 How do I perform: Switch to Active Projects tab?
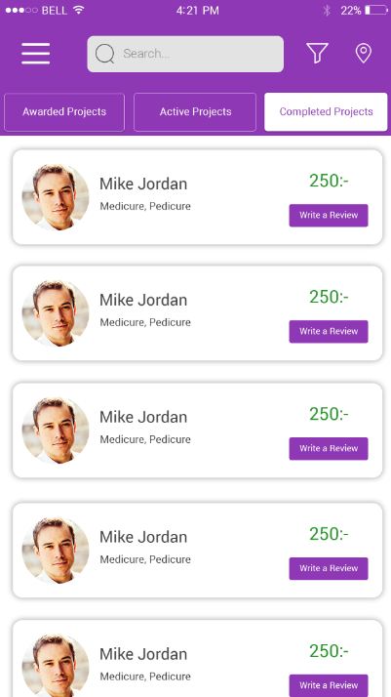[195, 112]
